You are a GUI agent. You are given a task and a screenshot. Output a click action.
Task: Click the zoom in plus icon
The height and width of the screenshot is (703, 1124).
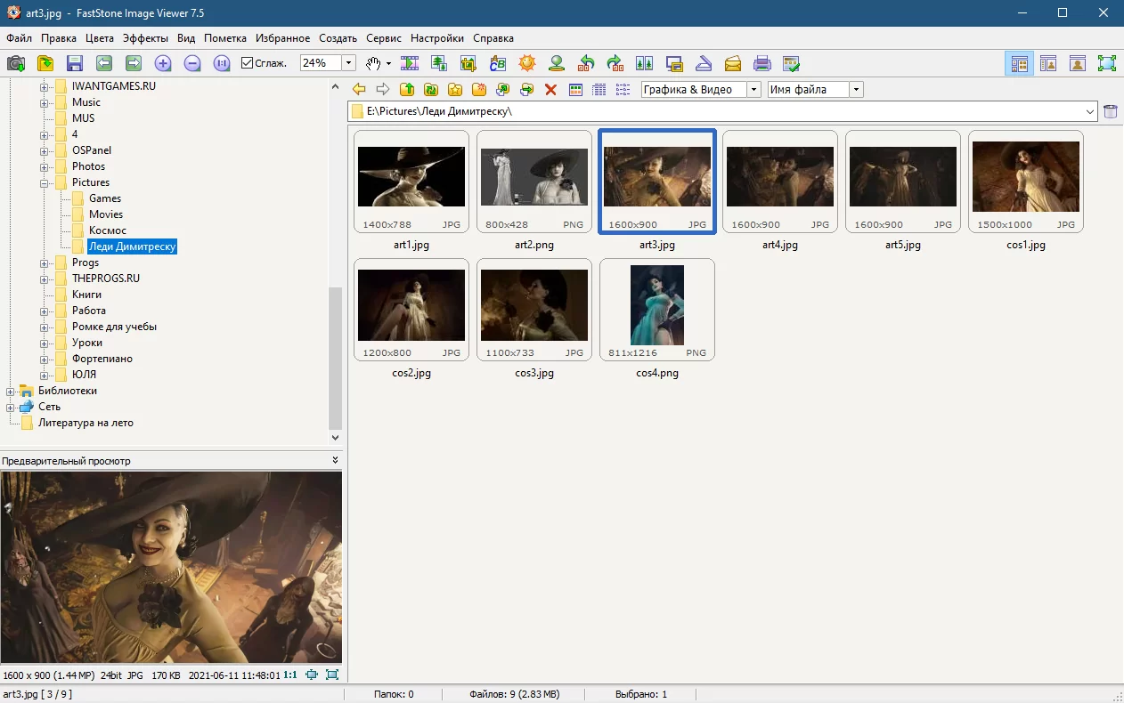pos(163,63)
